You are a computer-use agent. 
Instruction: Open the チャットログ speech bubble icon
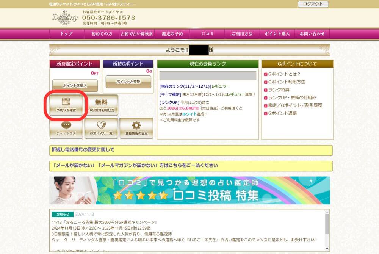66,128
